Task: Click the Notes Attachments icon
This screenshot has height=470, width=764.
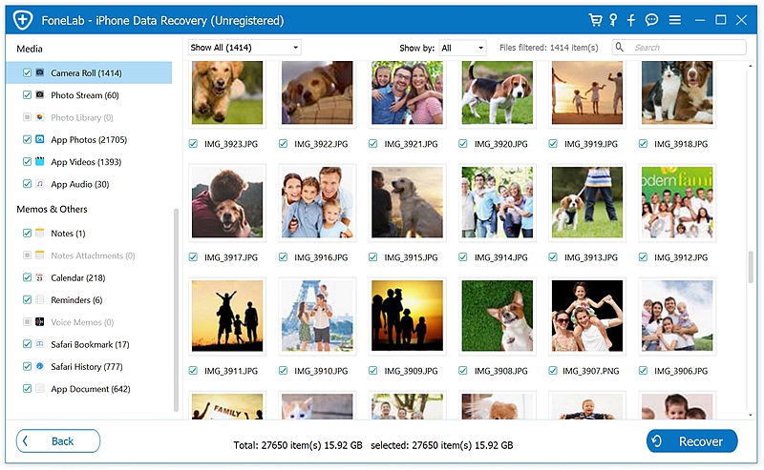Action: pyautogui.click(x=40, y=255)
